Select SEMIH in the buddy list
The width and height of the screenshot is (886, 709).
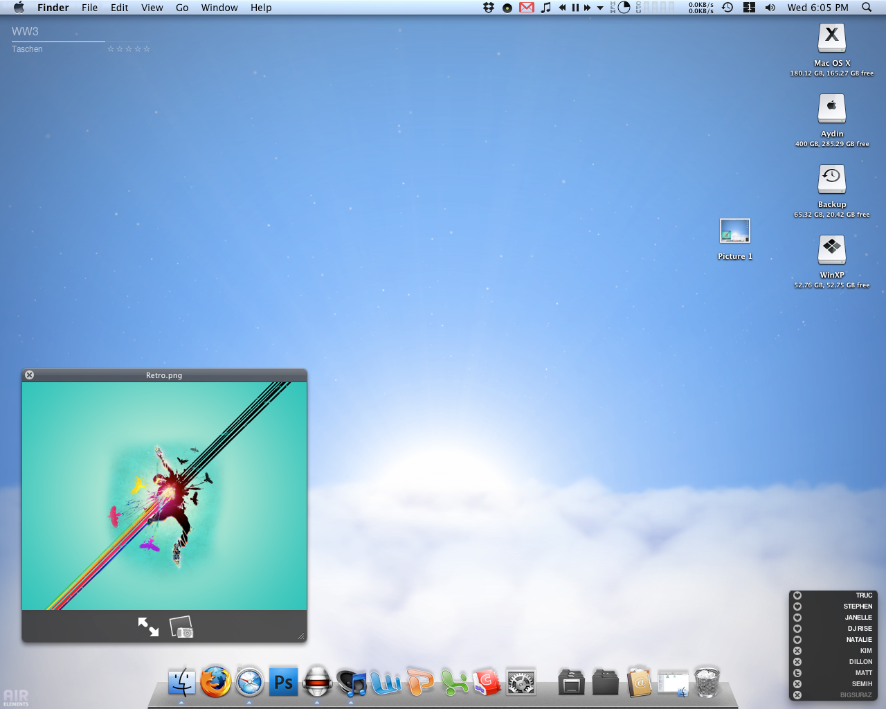pos(862,684)
